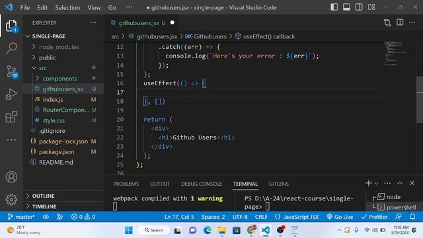Click the errors and warnings status indicator

83,217
